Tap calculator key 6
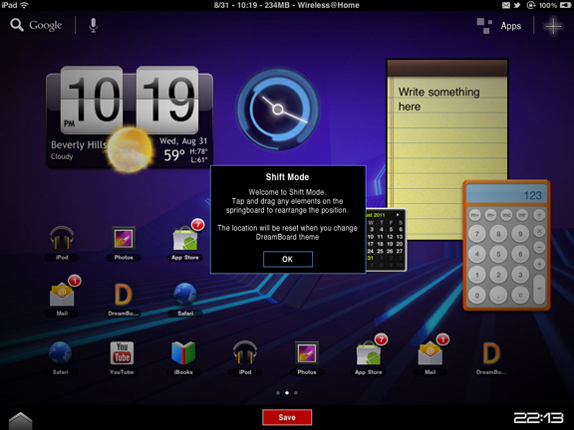Viewport: 574px width, 430px height. click(x=520, y=254)
